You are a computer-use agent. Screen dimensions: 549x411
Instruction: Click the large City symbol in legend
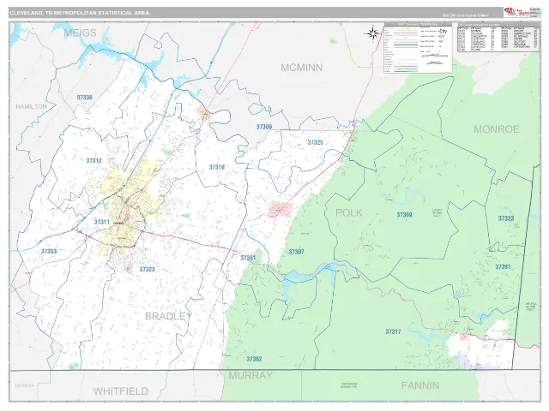coord(443,32)
